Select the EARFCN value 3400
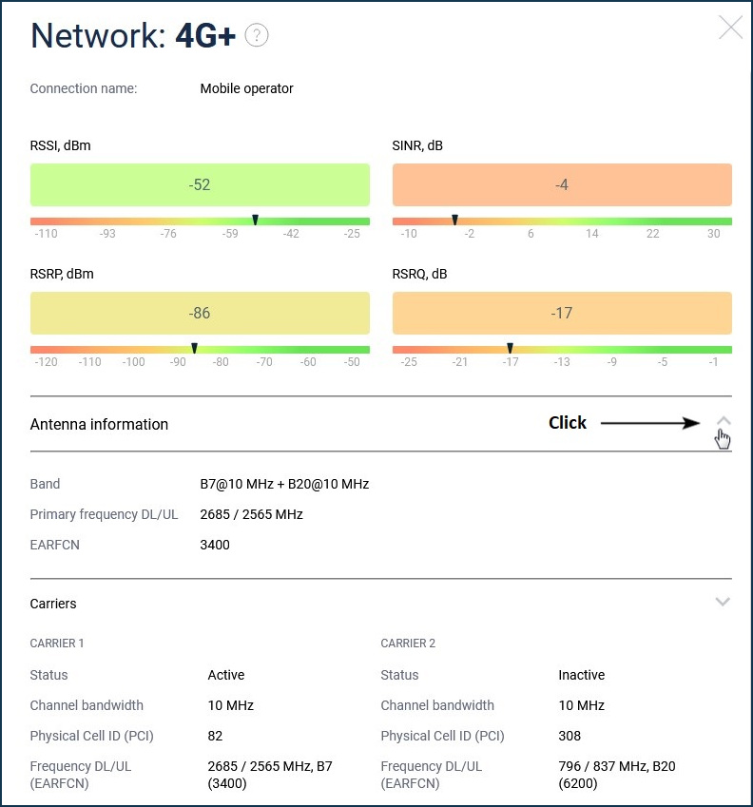 (215, 545)
